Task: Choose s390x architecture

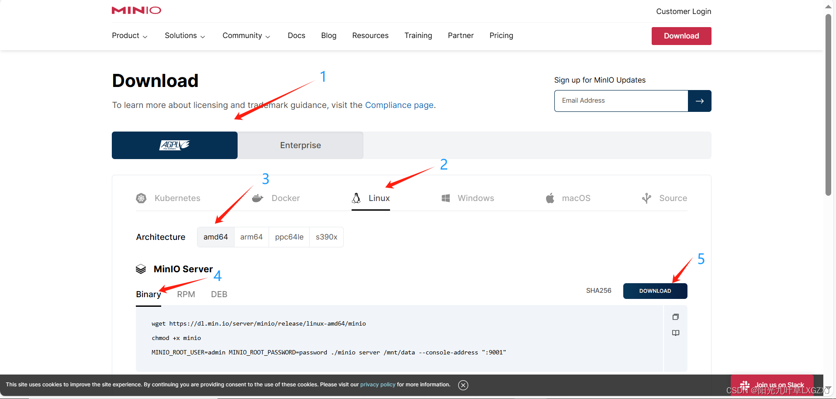Action: pos(327,237)
